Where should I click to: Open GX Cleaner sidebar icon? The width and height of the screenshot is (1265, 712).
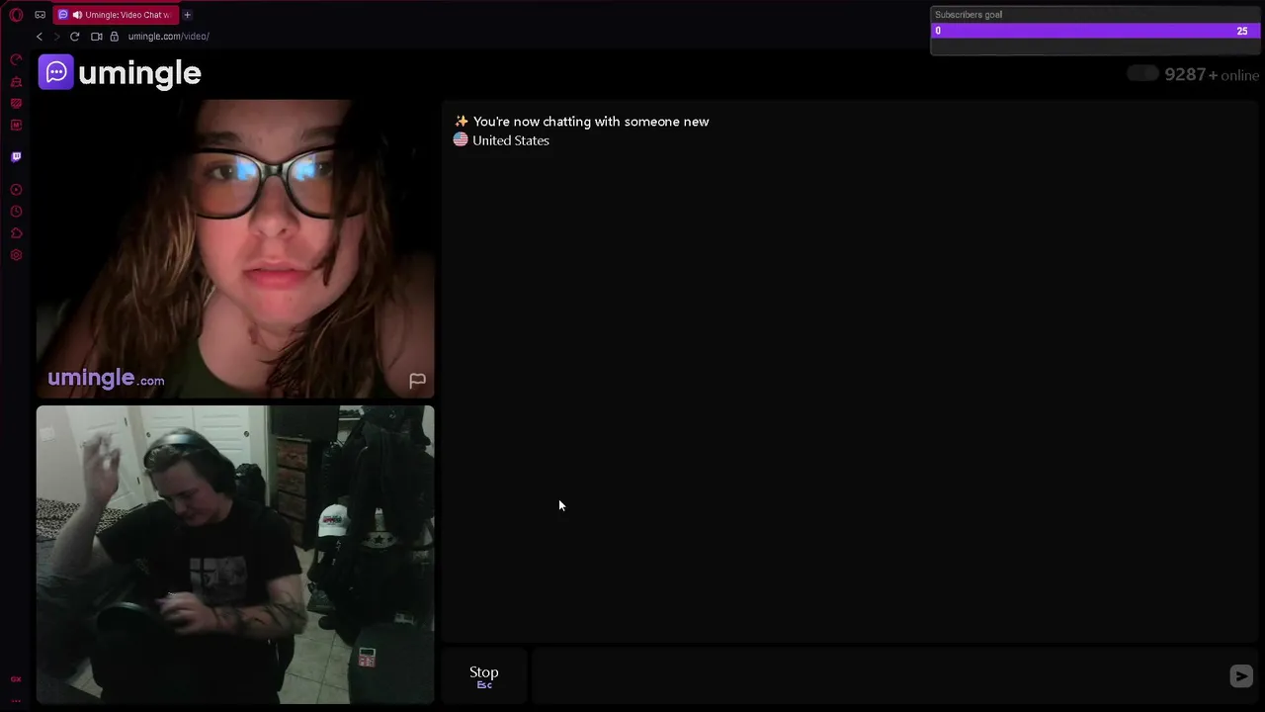pyautogui.click(x=16, y=82)
